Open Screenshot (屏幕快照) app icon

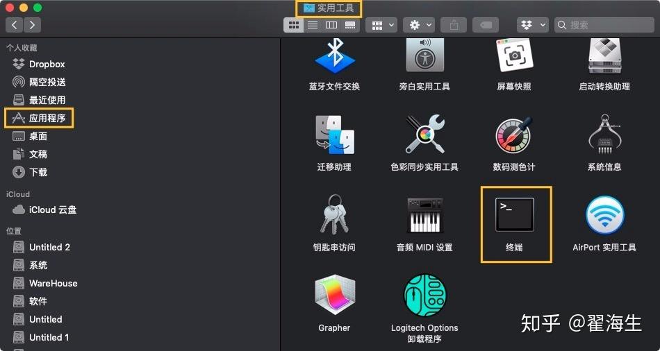pyautogui.click(x=514, y=55)
